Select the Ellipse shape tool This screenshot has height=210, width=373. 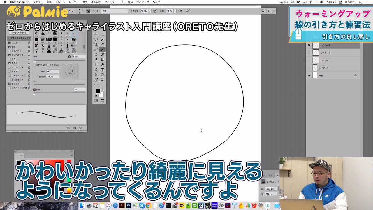coord(103,75)
